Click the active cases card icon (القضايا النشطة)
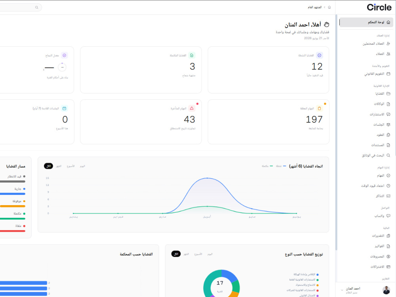Viewport: 396px width, 297px height. click(x=319, y=55)
